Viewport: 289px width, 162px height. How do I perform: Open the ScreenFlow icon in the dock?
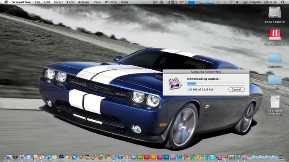click(x=245, y=157)
